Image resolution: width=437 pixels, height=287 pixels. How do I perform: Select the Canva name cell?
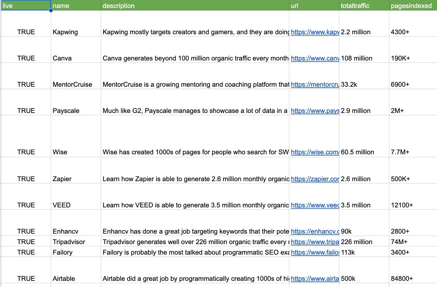point(76,50)
